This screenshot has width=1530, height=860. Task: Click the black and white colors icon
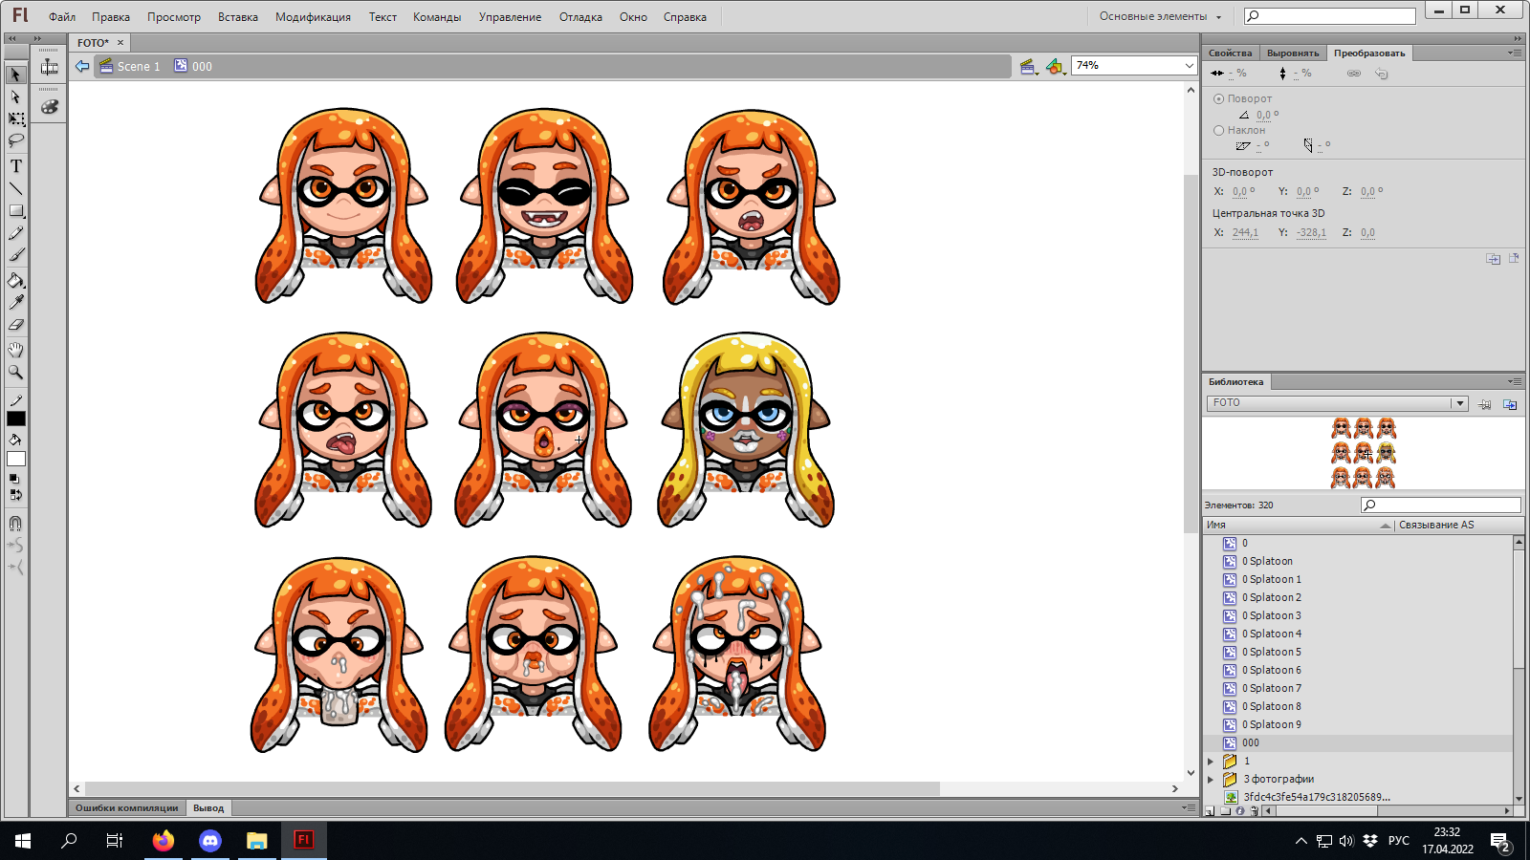14,478
